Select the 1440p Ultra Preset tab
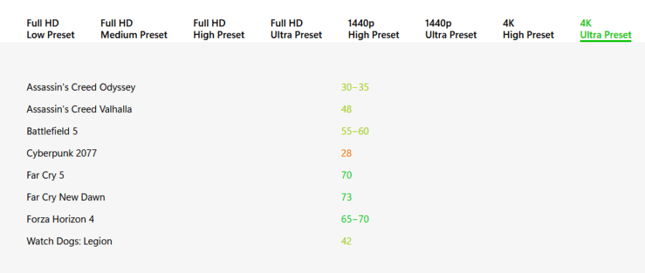Viewport: 645px width, 273px height. tap(451, 29)
